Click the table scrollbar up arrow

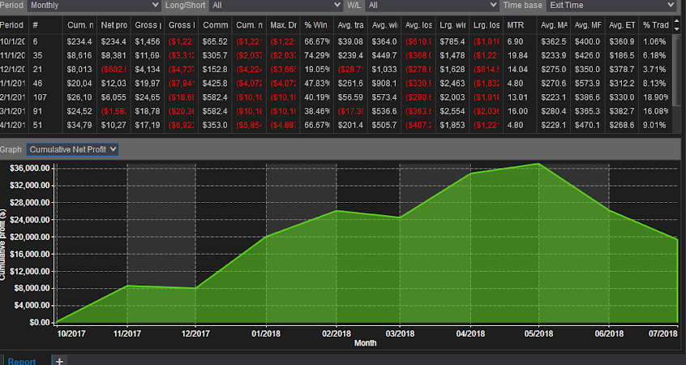[x=677, y=21]
